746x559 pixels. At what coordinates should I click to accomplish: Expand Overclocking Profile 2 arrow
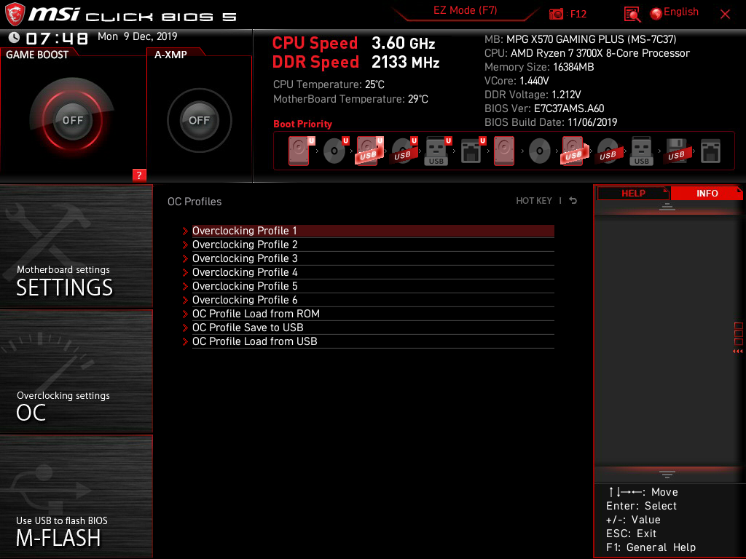coord(186,245)
